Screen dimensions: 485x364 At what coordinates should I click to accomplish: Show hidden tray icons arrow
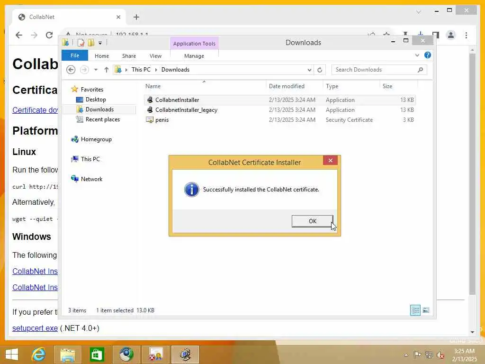(x=406, y=355)
